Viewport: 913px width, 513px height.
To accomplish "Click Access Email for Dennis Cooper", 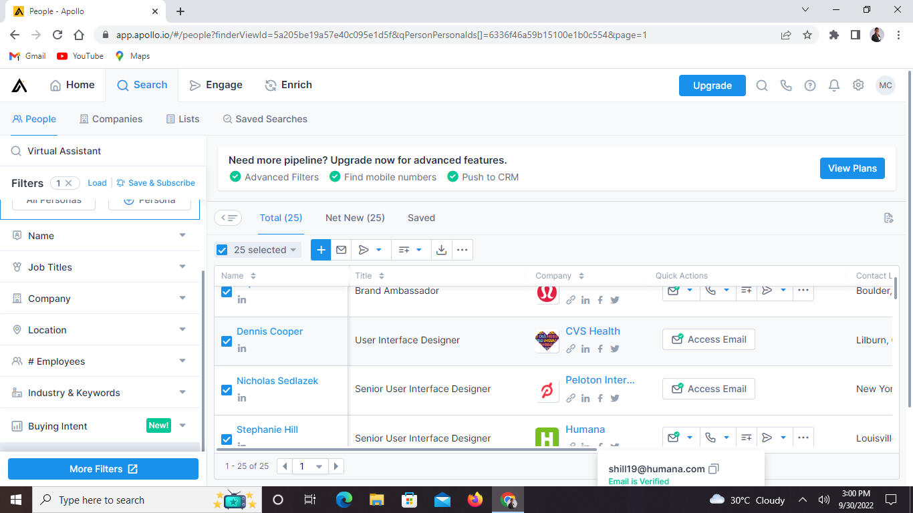I will pyautogui.click(x=708, y=339).
